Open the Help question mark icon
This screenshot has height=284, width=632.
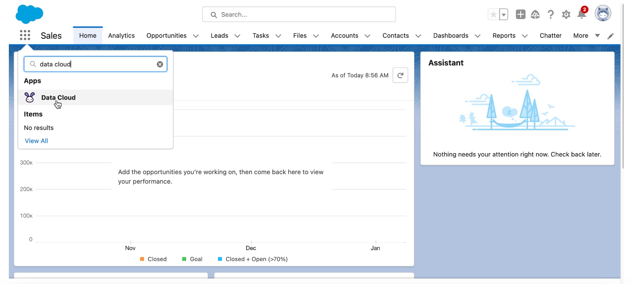pyautogui.click(x=551, y=14)
